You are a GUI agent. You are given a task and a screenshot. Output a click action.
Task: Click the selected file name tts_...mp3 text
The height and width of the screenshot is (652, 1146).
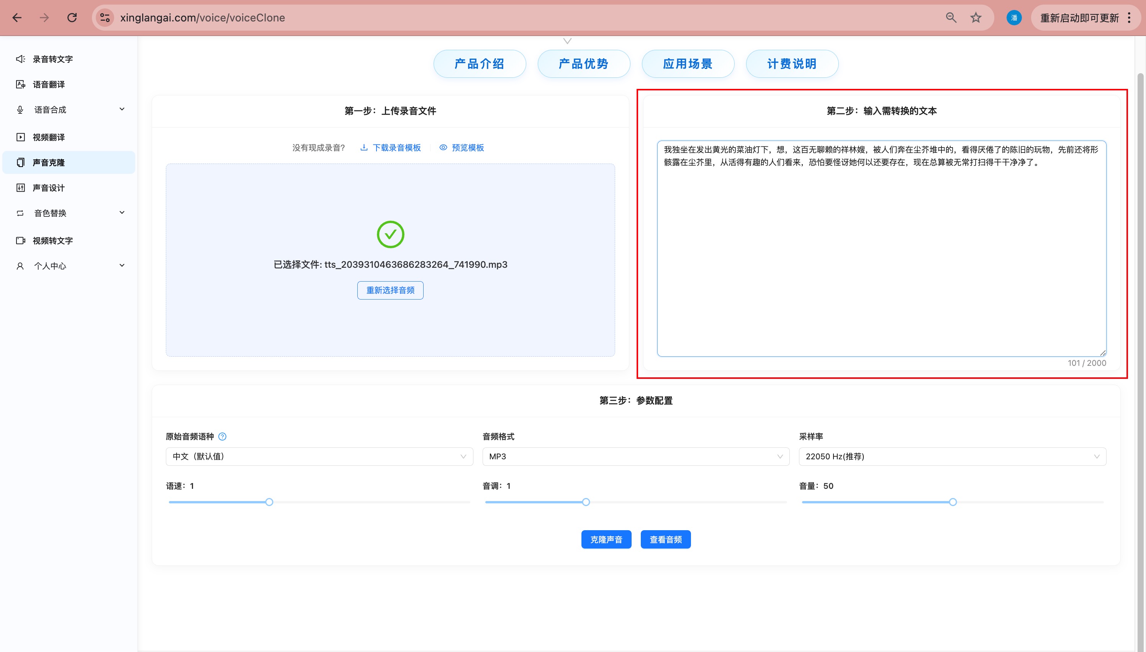(416, 265)
